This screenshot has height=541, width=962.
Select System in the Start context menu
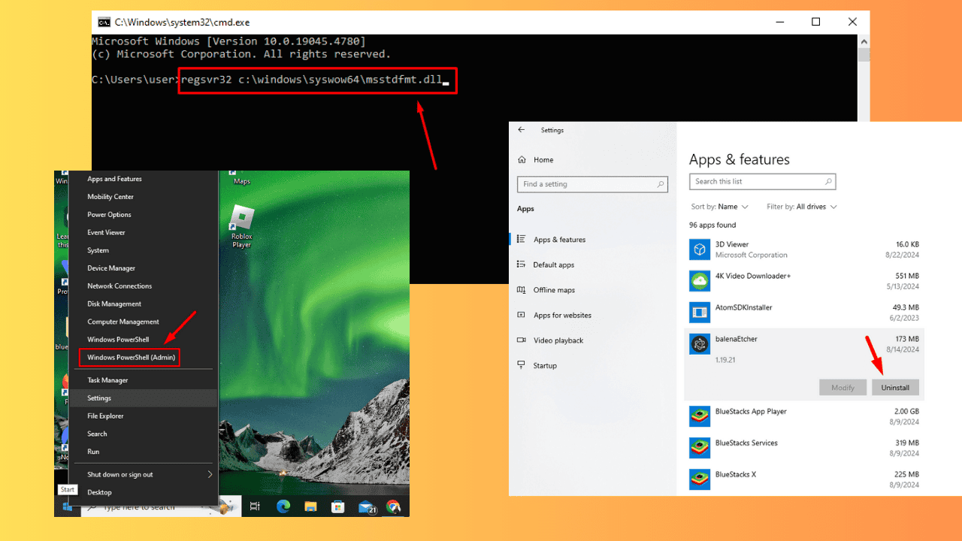click(x=98, y=250)
